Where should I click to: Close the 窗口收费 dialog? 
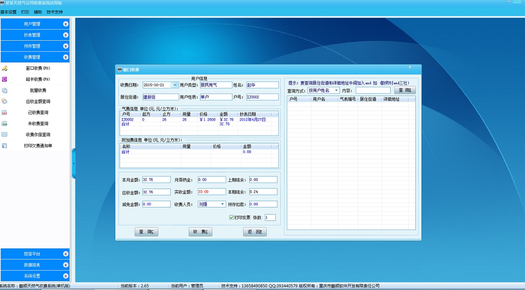point(410,67)
